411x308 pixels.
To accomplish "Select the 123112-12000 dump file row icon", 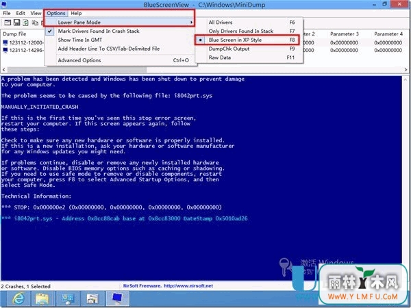I will (5, 42).
